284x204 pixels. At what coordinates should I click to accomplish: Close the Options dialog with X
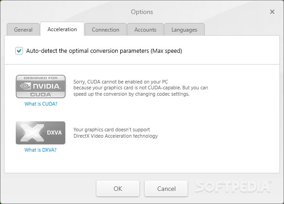click(x=272, y=12)
